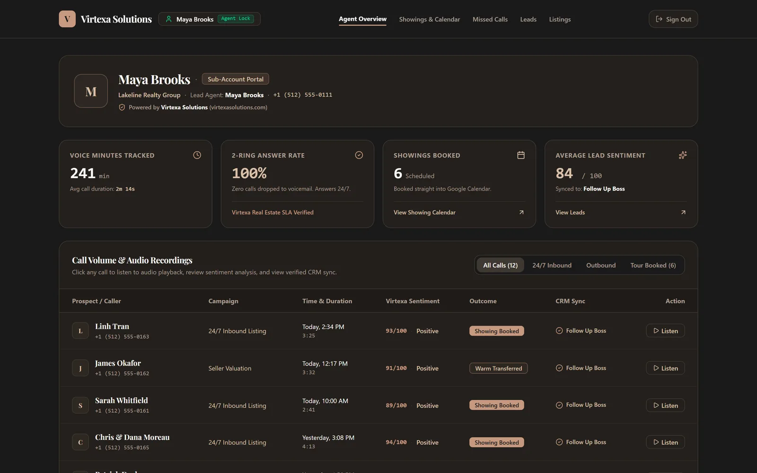Viewport: 757px width, 473px height.
Task: Click the arrow icon next to View Leads
Action: pyautogui.click(x=683, y=212)
